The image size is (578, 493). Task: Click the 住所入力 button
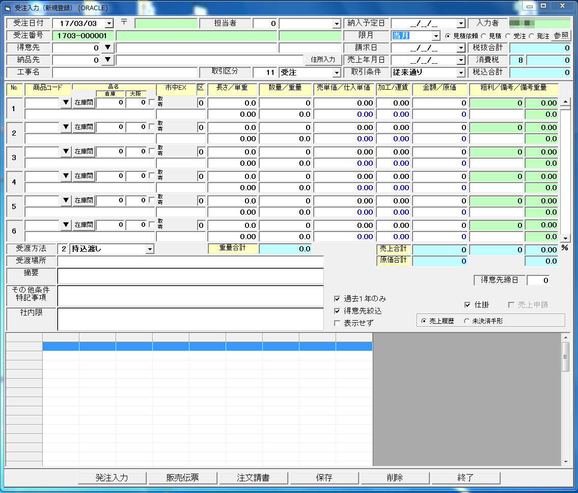pos(323,60)
